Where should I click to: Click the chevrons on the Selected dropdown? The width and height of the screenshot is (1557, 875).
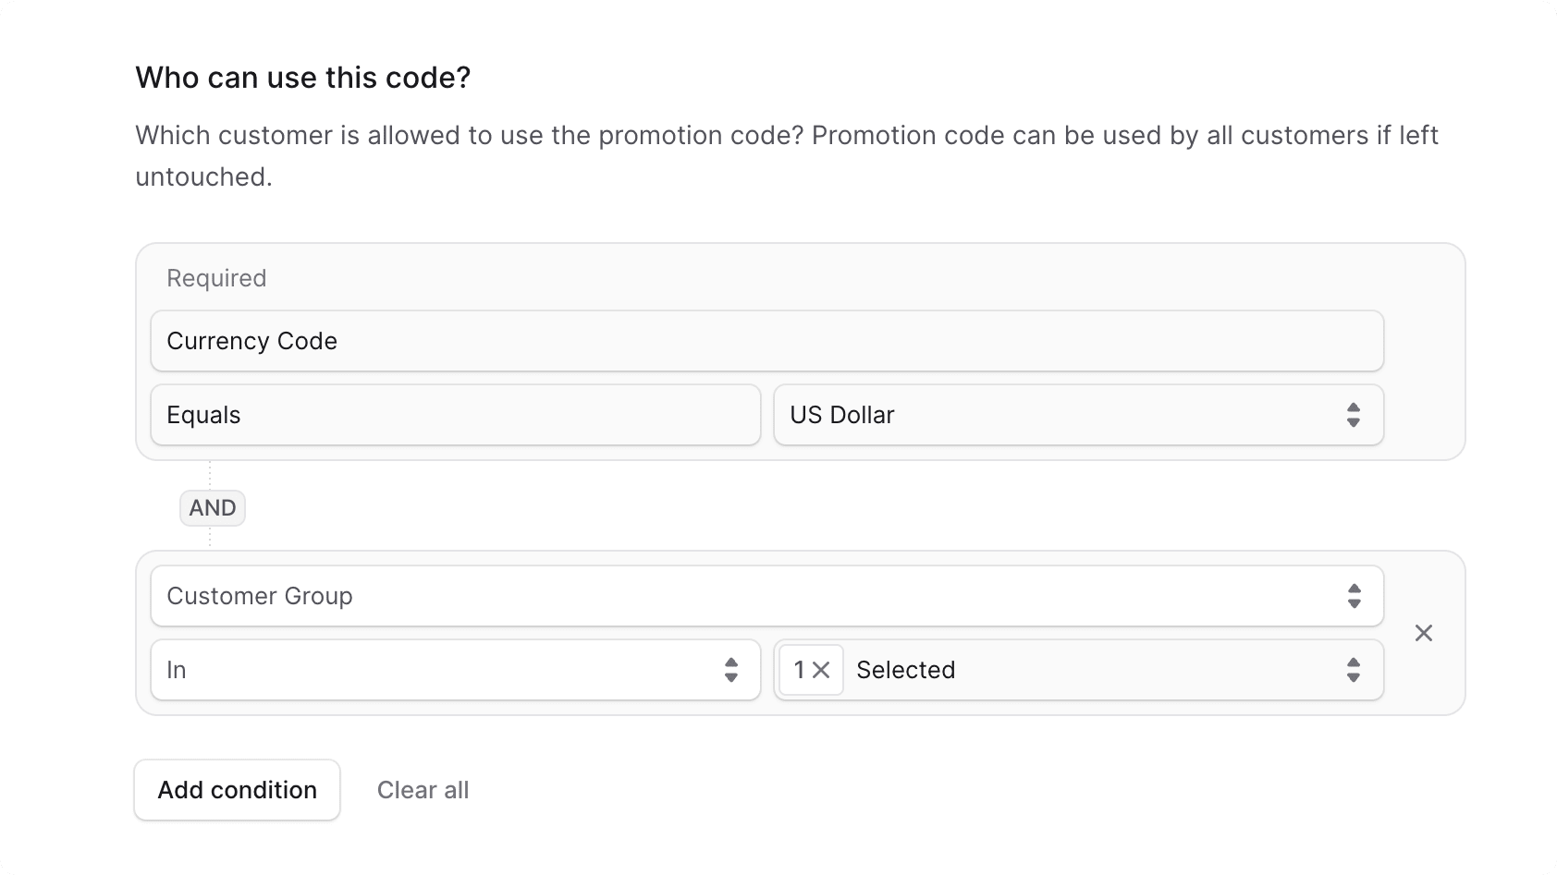click(1353, 670)
